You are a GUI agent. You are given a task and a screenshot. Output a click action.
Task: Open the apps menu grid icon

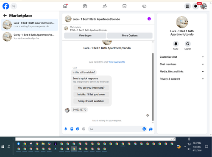pyautogui.click(x=187, y=6)
